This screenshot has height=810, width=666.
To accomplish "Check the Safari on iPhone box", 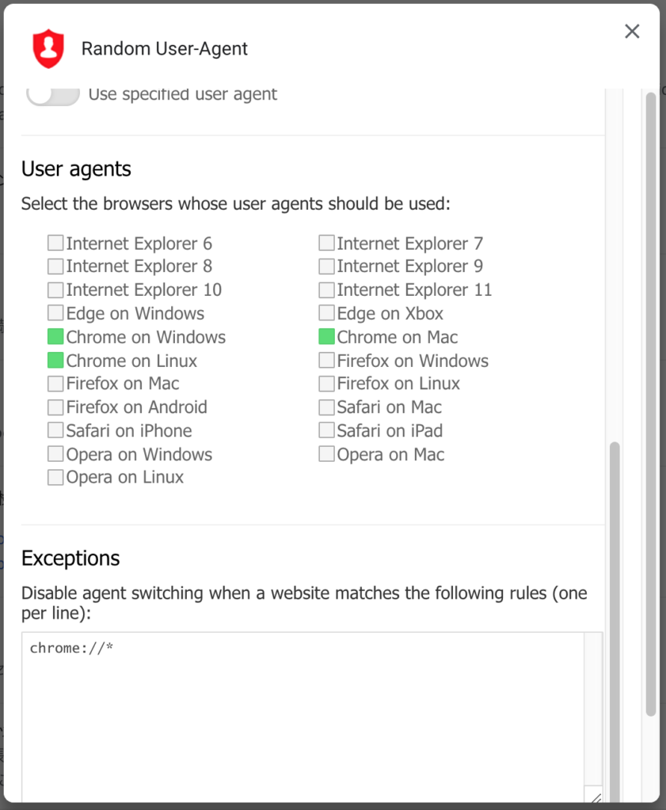I will [55, 430].
